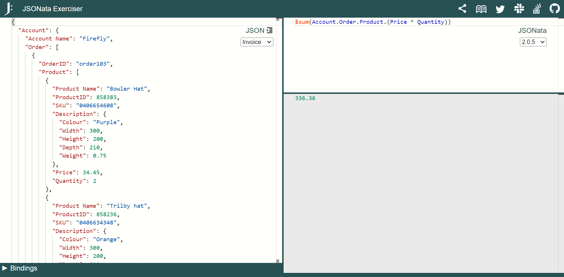Click the ProductID 858383 value
This screenshot has height=277, width=564.
[x=106, y=97]
